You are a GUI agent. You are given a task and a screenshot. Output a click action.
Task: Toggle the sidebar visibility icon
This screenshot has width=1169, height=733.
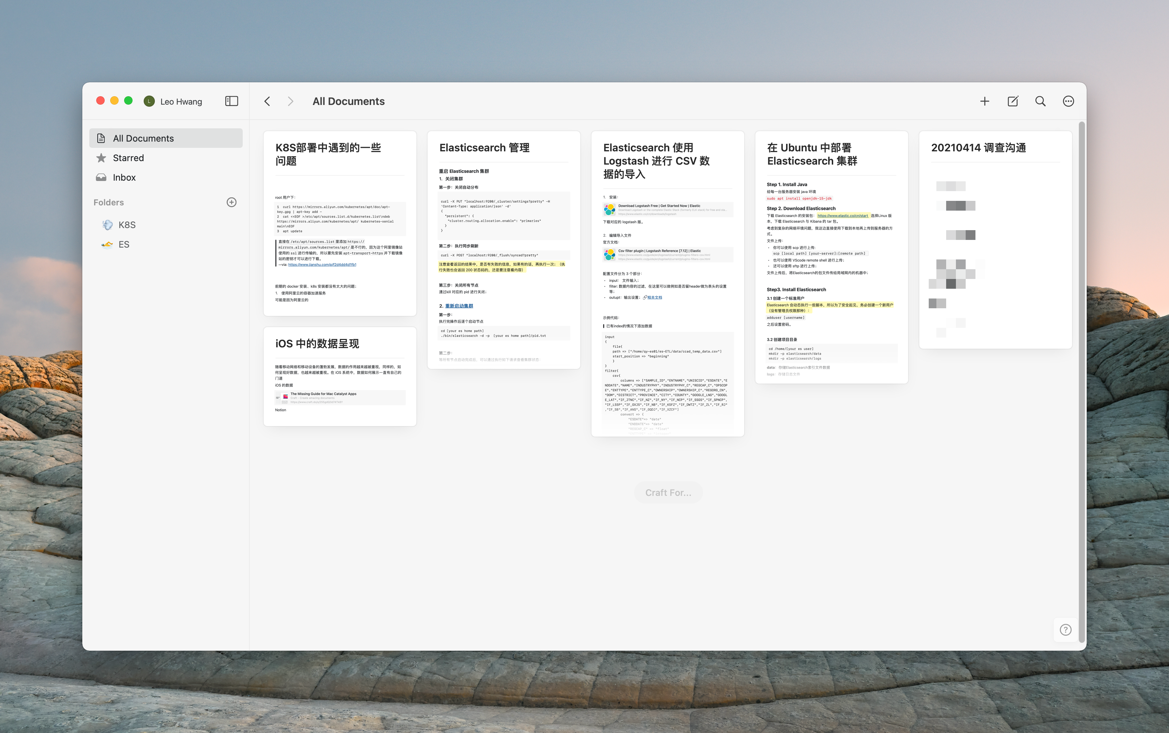click(231, 101)
